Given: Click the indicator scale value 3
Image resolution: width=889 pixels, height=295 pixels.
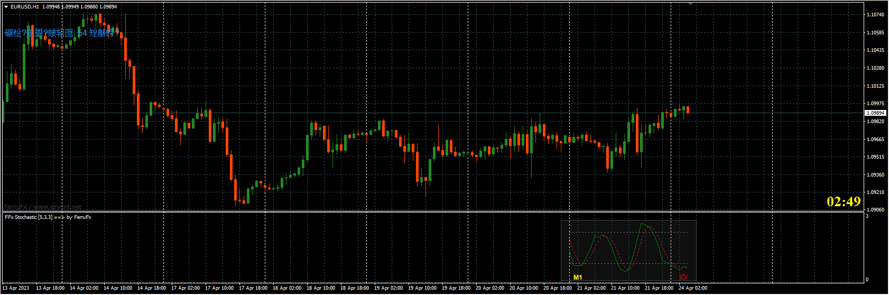Looking at the screenshot, I should [x=867, y=216].
